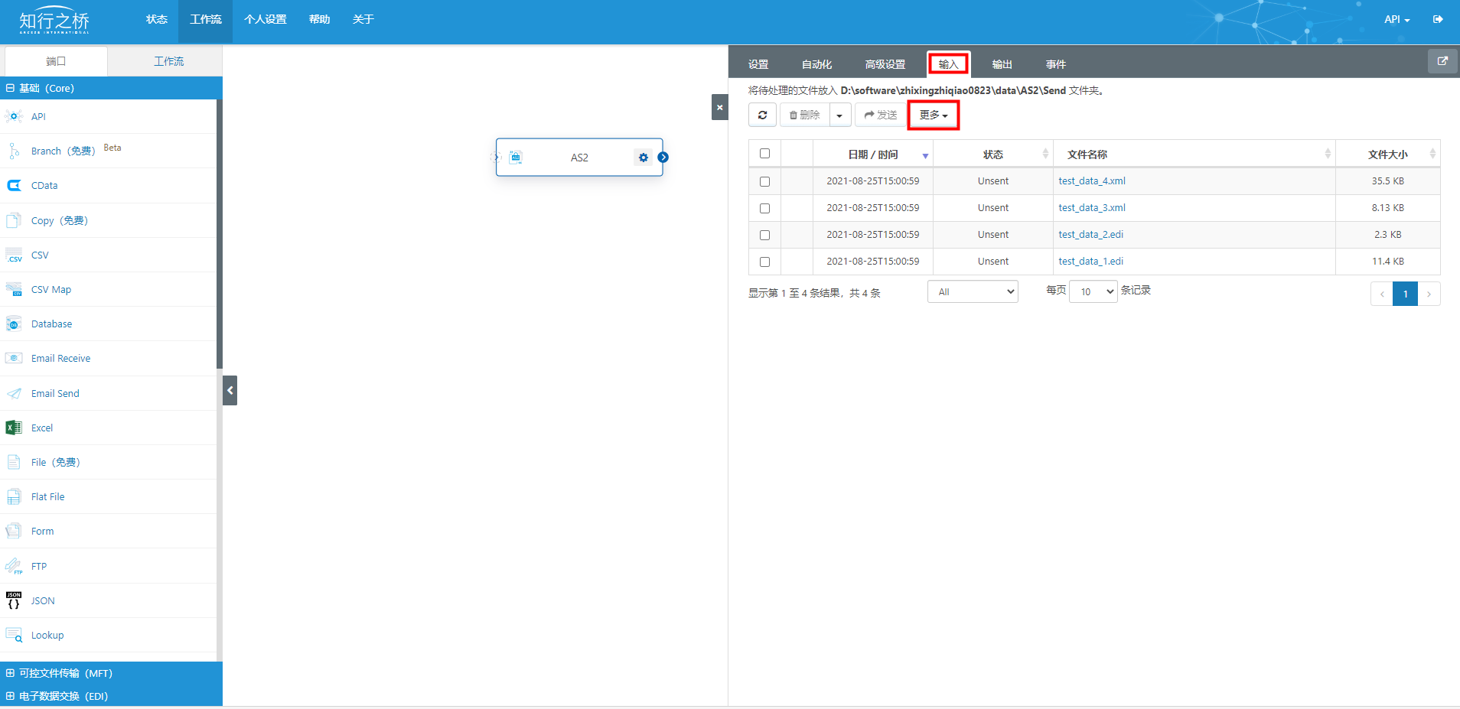The height and width of the screenshot is (709, 1460).
Task: Click the AS2 port icon on canvas
Action: [x=516, y=158]
